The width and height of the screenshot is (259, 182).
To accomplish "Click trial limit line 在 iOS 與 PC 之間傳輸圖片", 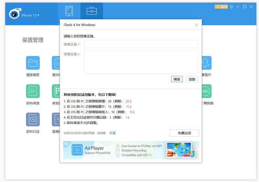I will coord(97,107).
